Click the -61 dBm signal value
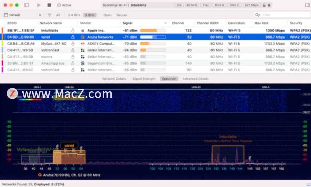 tap(130, 31)
